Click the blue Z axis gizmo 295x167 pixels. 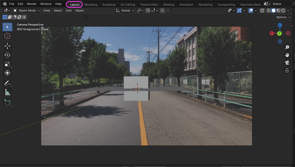tap(280, 25)
